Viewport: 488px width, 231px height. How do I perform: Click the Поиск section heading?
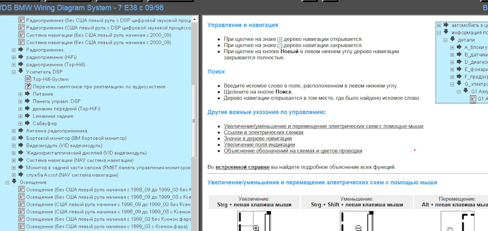216,71
